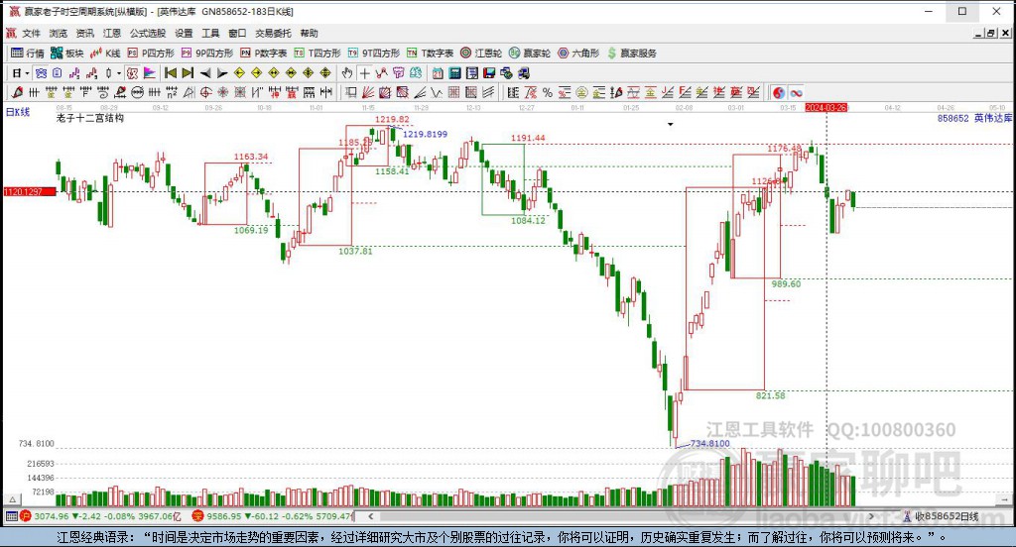The image size is (1016, 547).
Task: Open the 赢家轮 wheel tool
Action: tap(530, 54)
